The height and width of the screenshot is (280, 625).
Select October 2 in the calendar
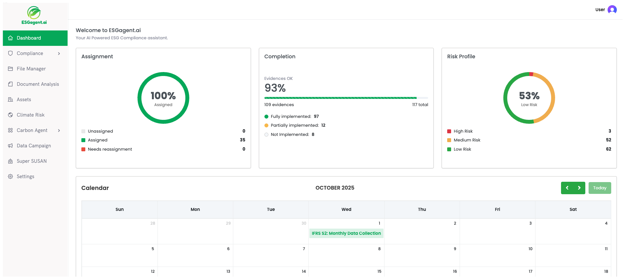click(422, 231)
